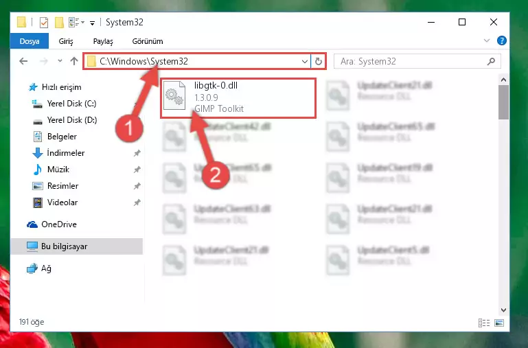
Task: Switch to large thumbnails view via status bar icon
Action: pyautogui.click(x=499, y=323)
